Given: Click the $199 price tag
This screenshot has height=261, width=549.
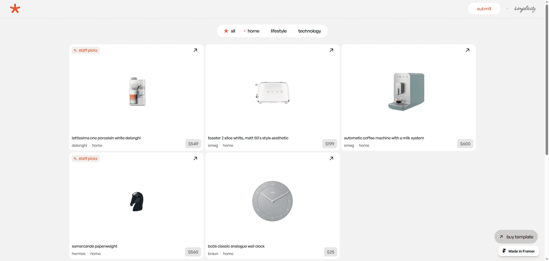Looking at the screenshot, I should pos(330,144).
